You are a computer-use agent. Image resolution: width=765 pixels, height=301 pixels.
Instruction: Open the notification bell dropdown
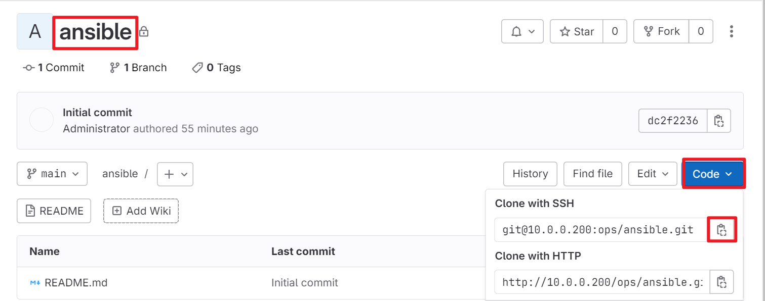[522, 31]
